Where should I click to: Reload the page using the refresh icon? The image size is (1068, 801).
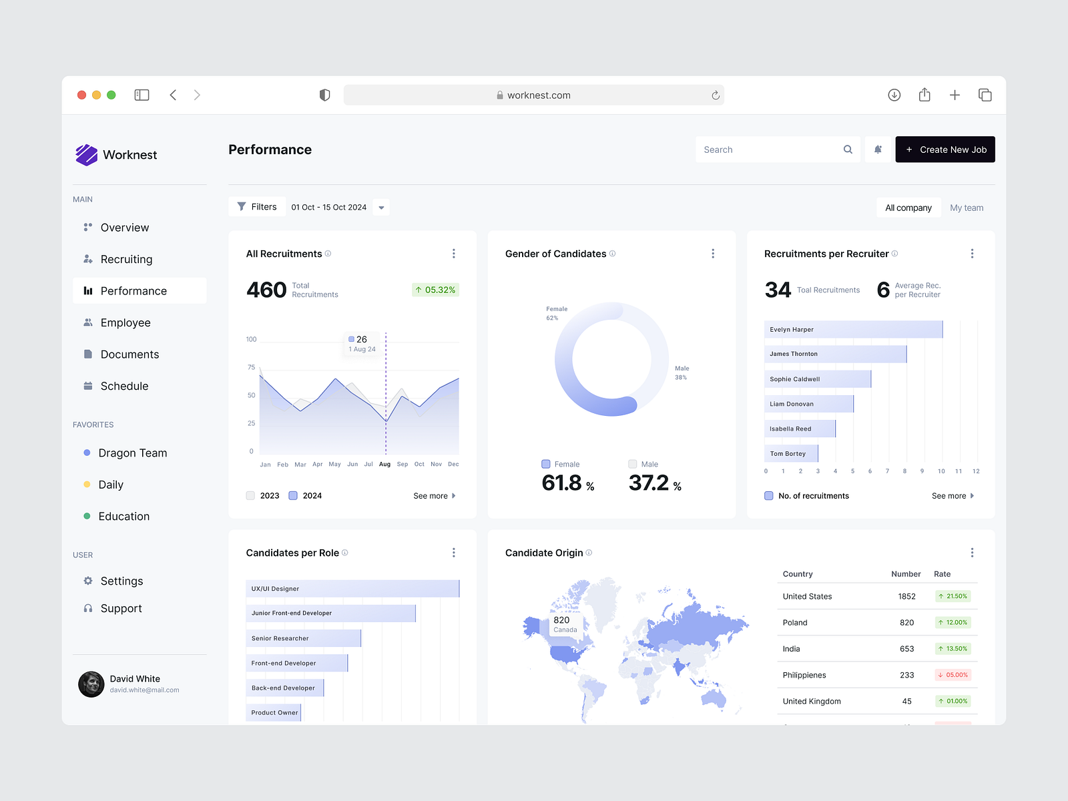716,95
